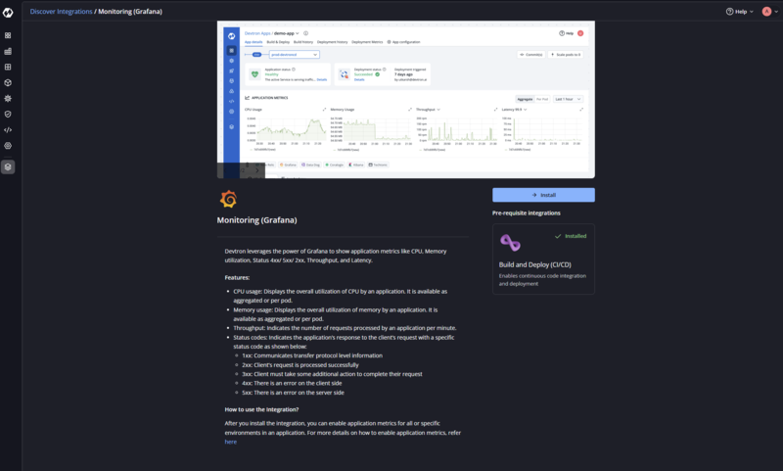Click 'Monitoring (Grafana)' breadcrumb text
The height and width of the screenshot is (471, 783).
point(130,12)
